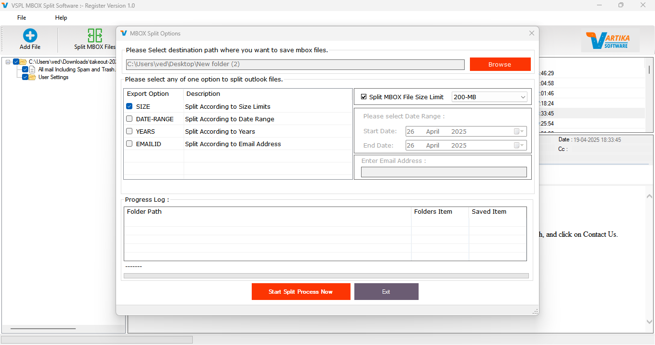The width and height of the screenshot is (655, 345).
Task: Click the Split MBOX Files toolbar icon
Action: 95,35
